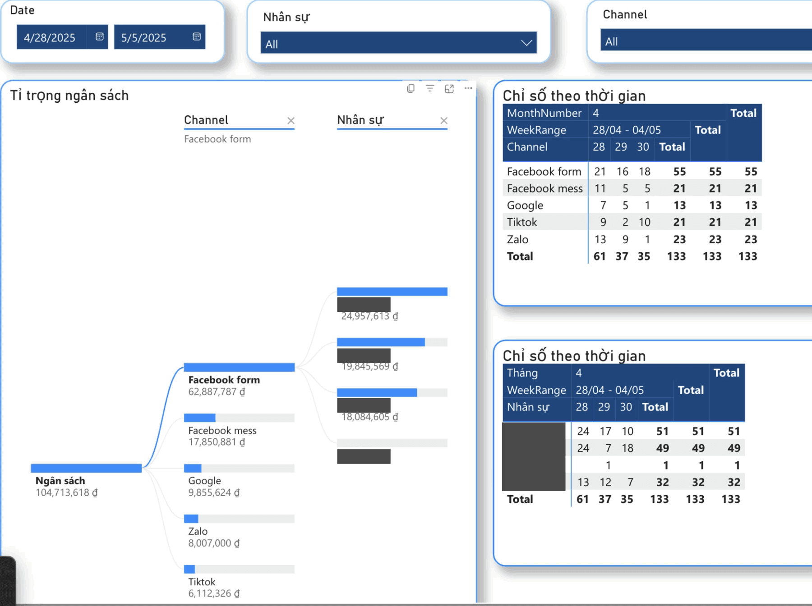This screenshot has height=606, width=812.
Task: Remove the Channel level from tree
Action: [x=291, y=121]
